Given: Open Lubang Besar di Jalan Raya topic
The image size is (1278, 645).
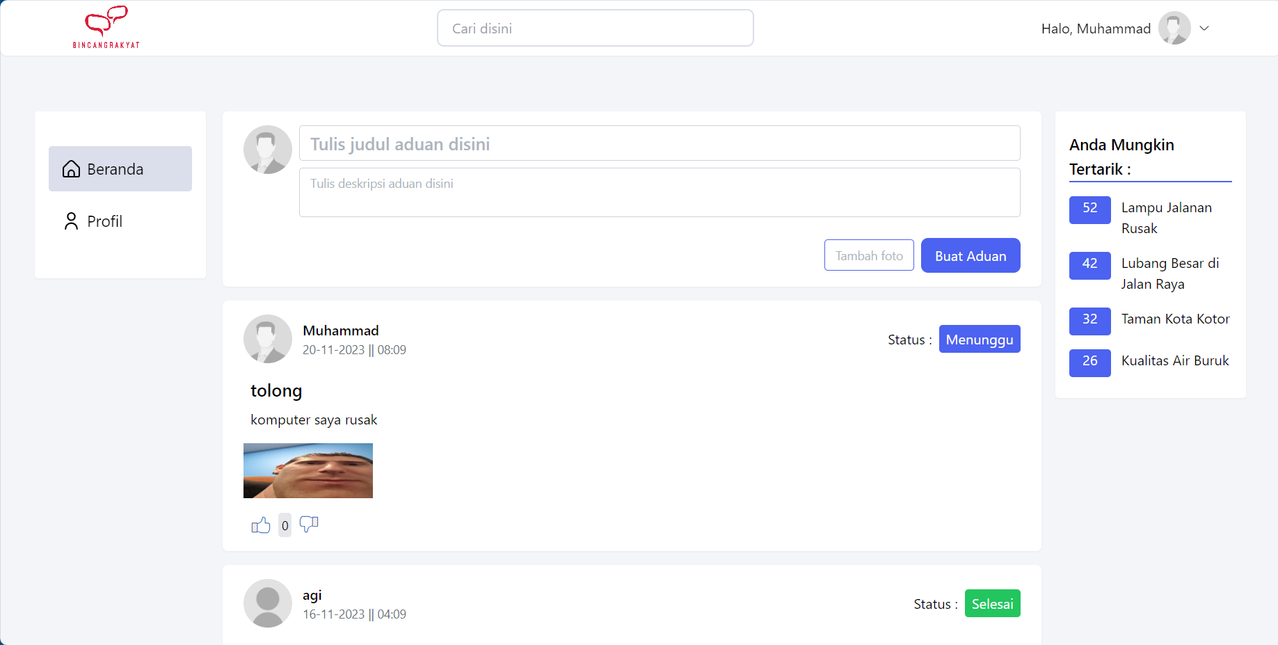Looking at the screenshot, I should click(1170, 273).
